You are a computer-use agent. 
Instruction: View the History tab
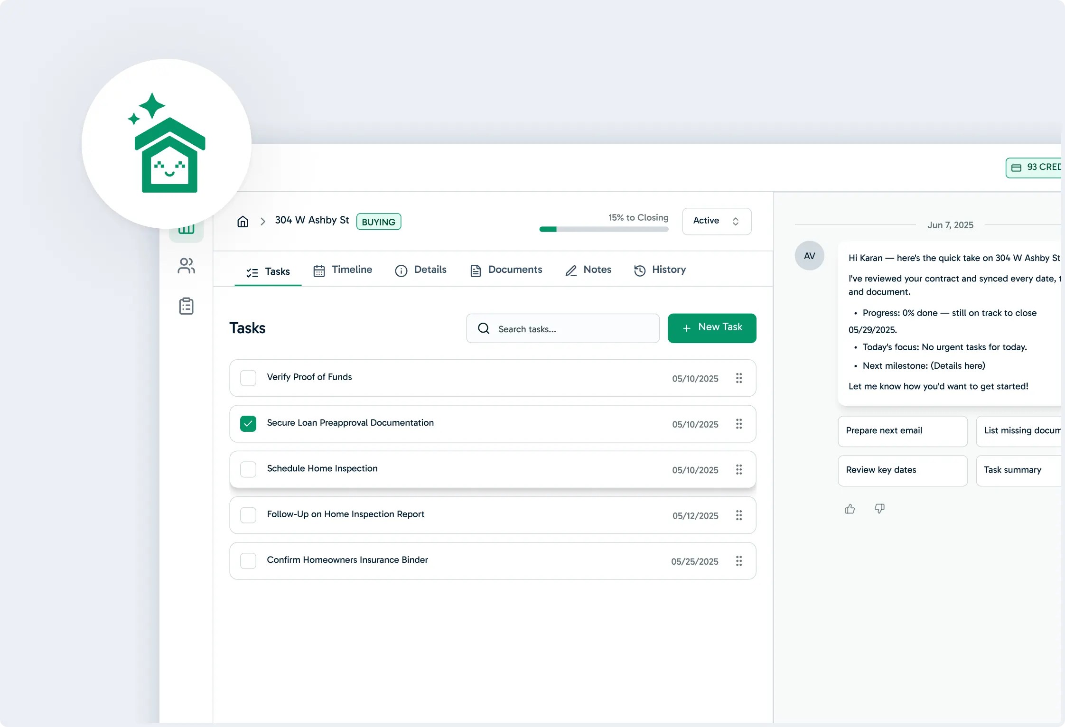tap(660, 270)
